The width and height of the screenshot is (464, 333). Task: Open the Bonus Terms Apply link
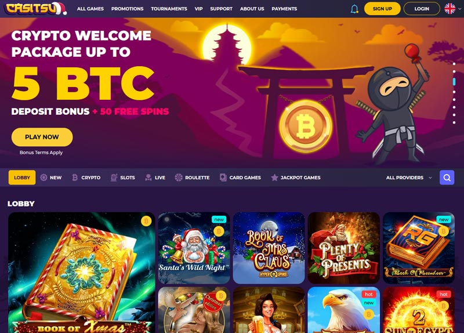click(x=41, y=153)
